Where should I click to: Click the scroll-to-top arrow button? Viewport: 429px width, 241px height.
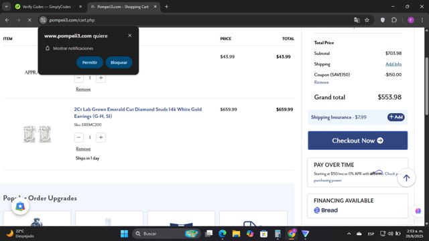coord(406,178)
